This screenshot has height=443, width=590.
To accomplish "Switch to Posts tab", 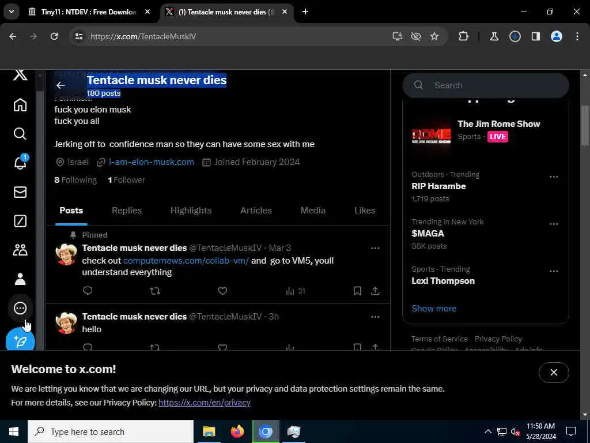I will (71, 211).
